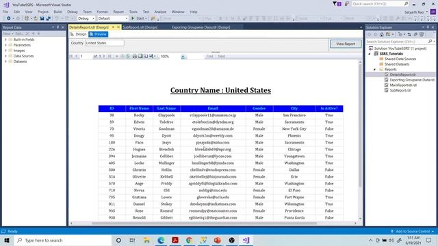Expand the Built-in Fields folder

pyautogui.click(x=5, y=40)
